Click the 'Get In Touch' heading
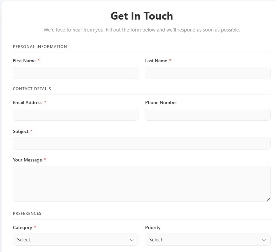This screenshot has width=276, height=252. coord(142,16)
